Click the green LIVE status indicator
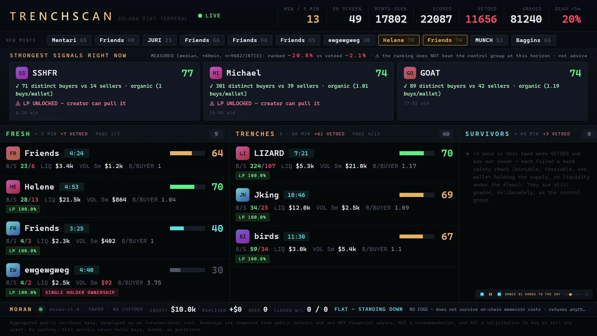The height and width of the screenshot is (336, 597). [209, 15]
